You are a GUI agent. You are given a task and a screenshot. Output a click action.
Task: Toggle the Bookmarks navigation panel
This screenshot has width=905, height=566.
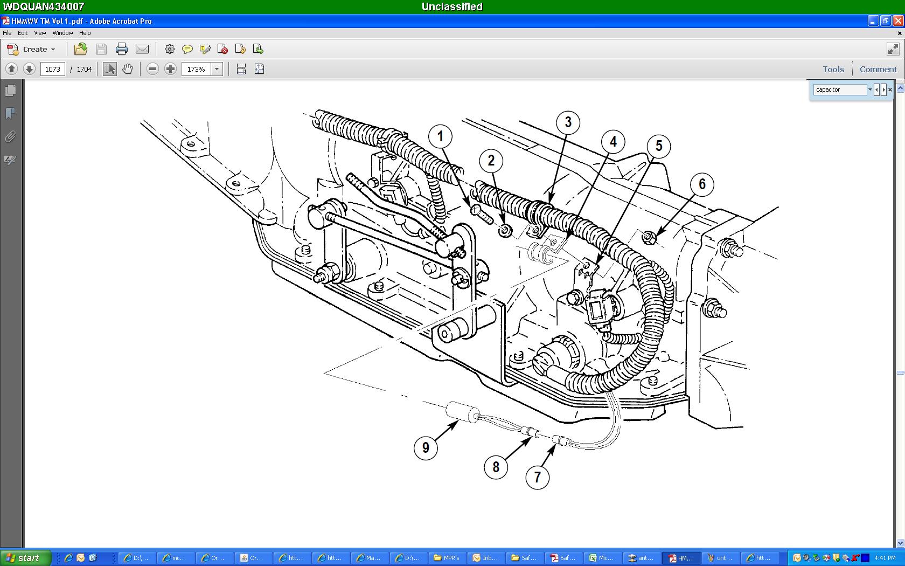click(10, 114)
